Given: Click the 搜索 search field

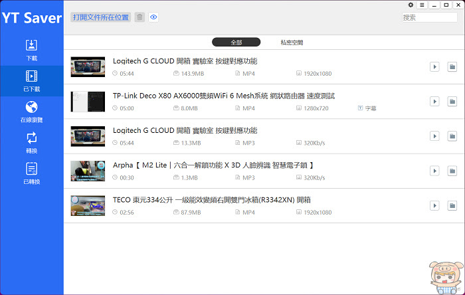Looking at the screenshot, I should pyautogui.click(x=429, y=17).
